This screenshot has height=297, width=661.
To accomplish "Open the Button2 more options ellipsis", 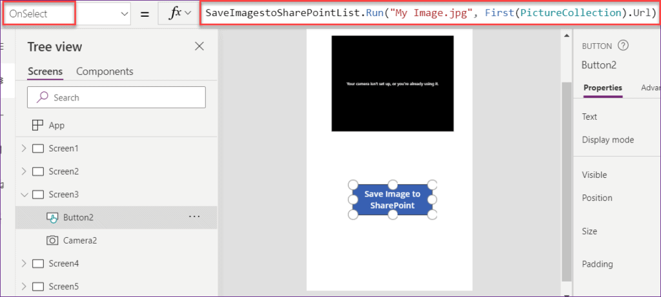I will pyautogui.click(x=194, y=216).
